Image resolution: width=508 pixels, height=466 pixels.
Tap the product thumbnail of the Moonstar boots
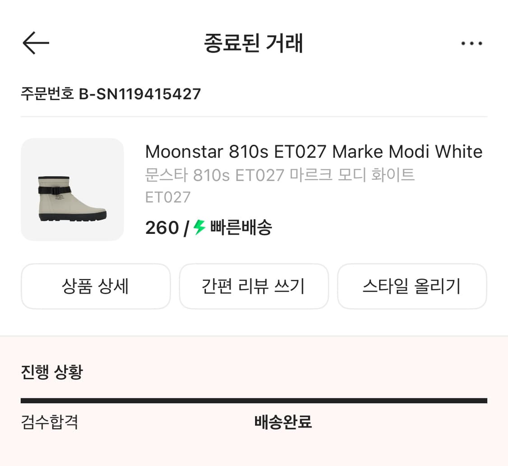pos(72,190)
